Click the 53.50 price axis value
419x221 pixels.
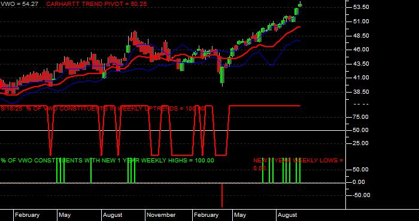(362, 7)
